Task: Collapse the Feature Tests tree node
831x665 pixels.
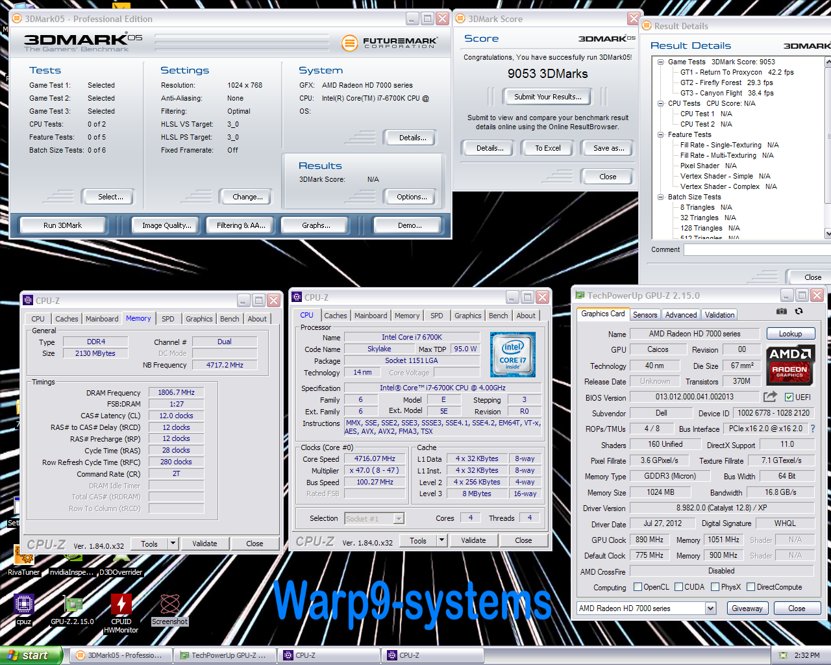Action: coord(660,135)
